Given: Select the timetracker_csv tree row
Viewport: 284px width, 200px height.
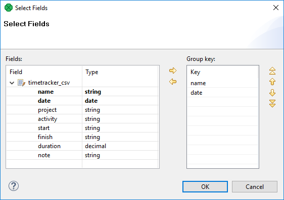Looking at the screenshot, I should pyautogui.click(x=82, y=83).
